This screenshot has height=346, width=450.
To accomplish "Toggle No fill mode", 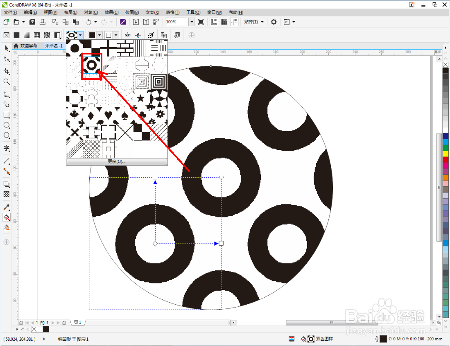I will [6, 35].
